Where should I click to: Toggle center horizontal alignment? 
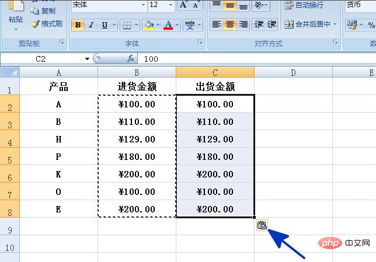(x=229, y=24)
